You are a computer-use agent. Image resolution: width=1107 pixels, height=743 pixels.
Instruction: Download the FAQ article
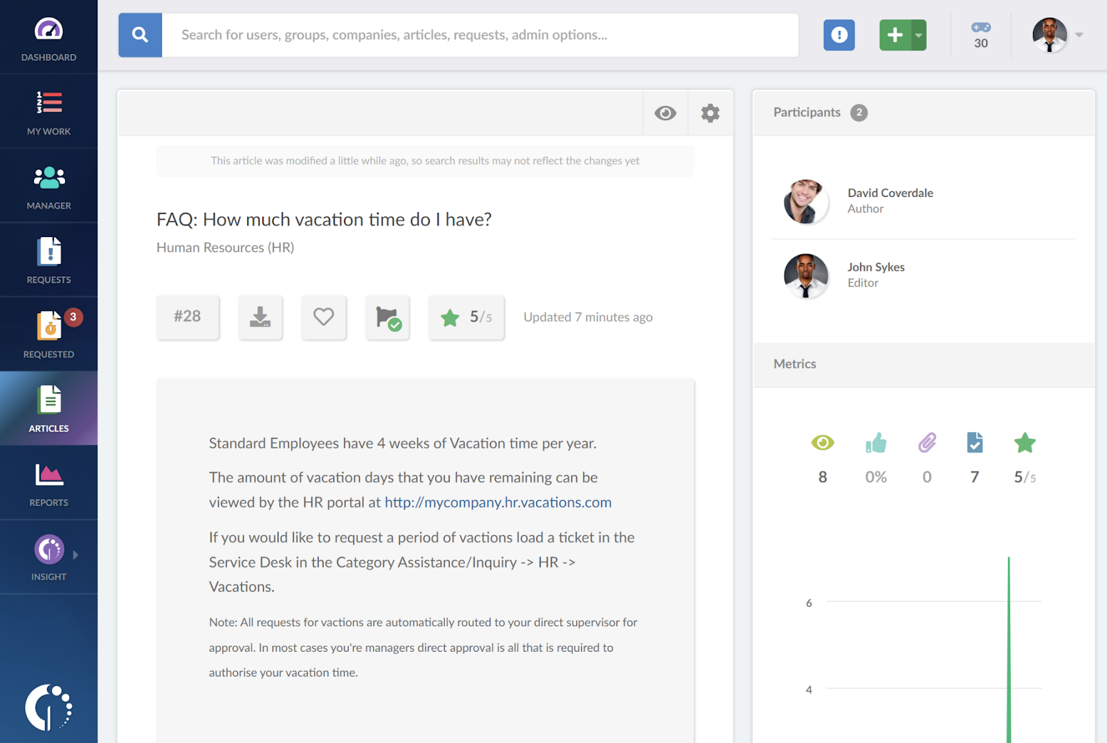(x=260, y=317)
